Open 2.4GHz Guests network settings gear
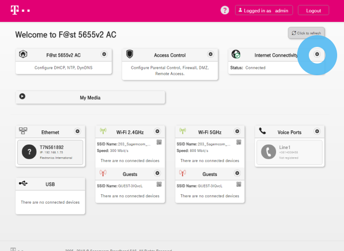 click(157, 173)
